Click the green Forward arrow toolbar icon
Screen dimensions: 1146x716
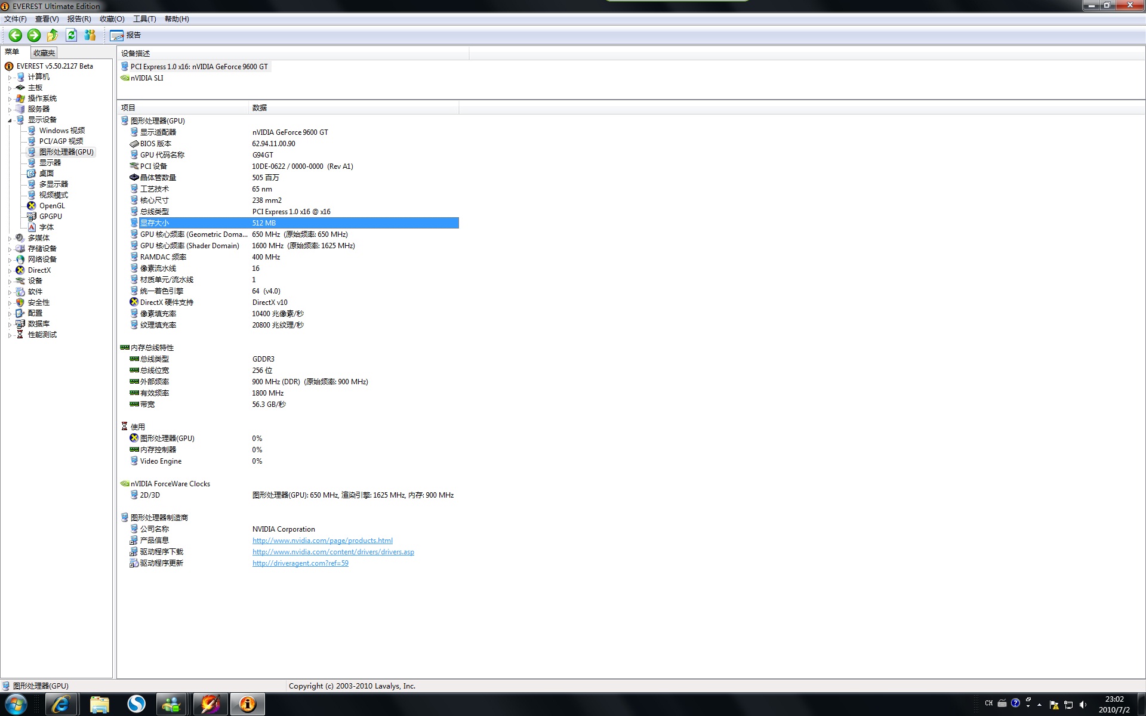pyautogui.click(x=34, y=35)
